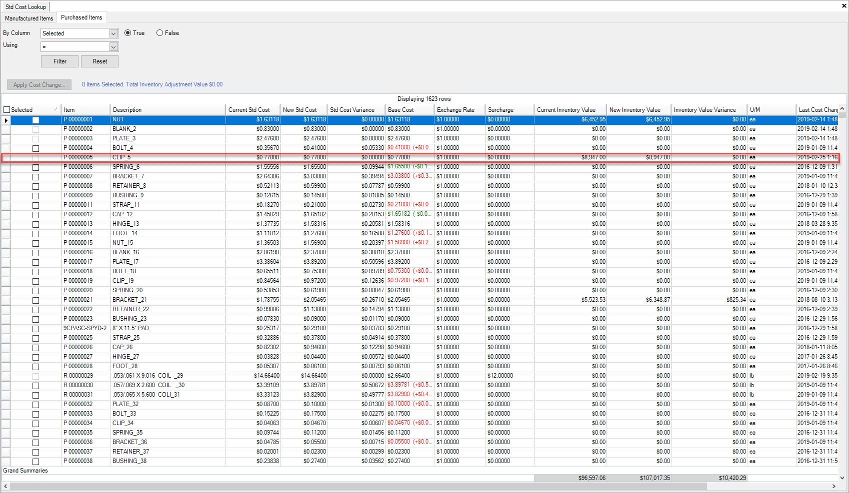Click the Std Cost Lookup title tab

point(25,7)
